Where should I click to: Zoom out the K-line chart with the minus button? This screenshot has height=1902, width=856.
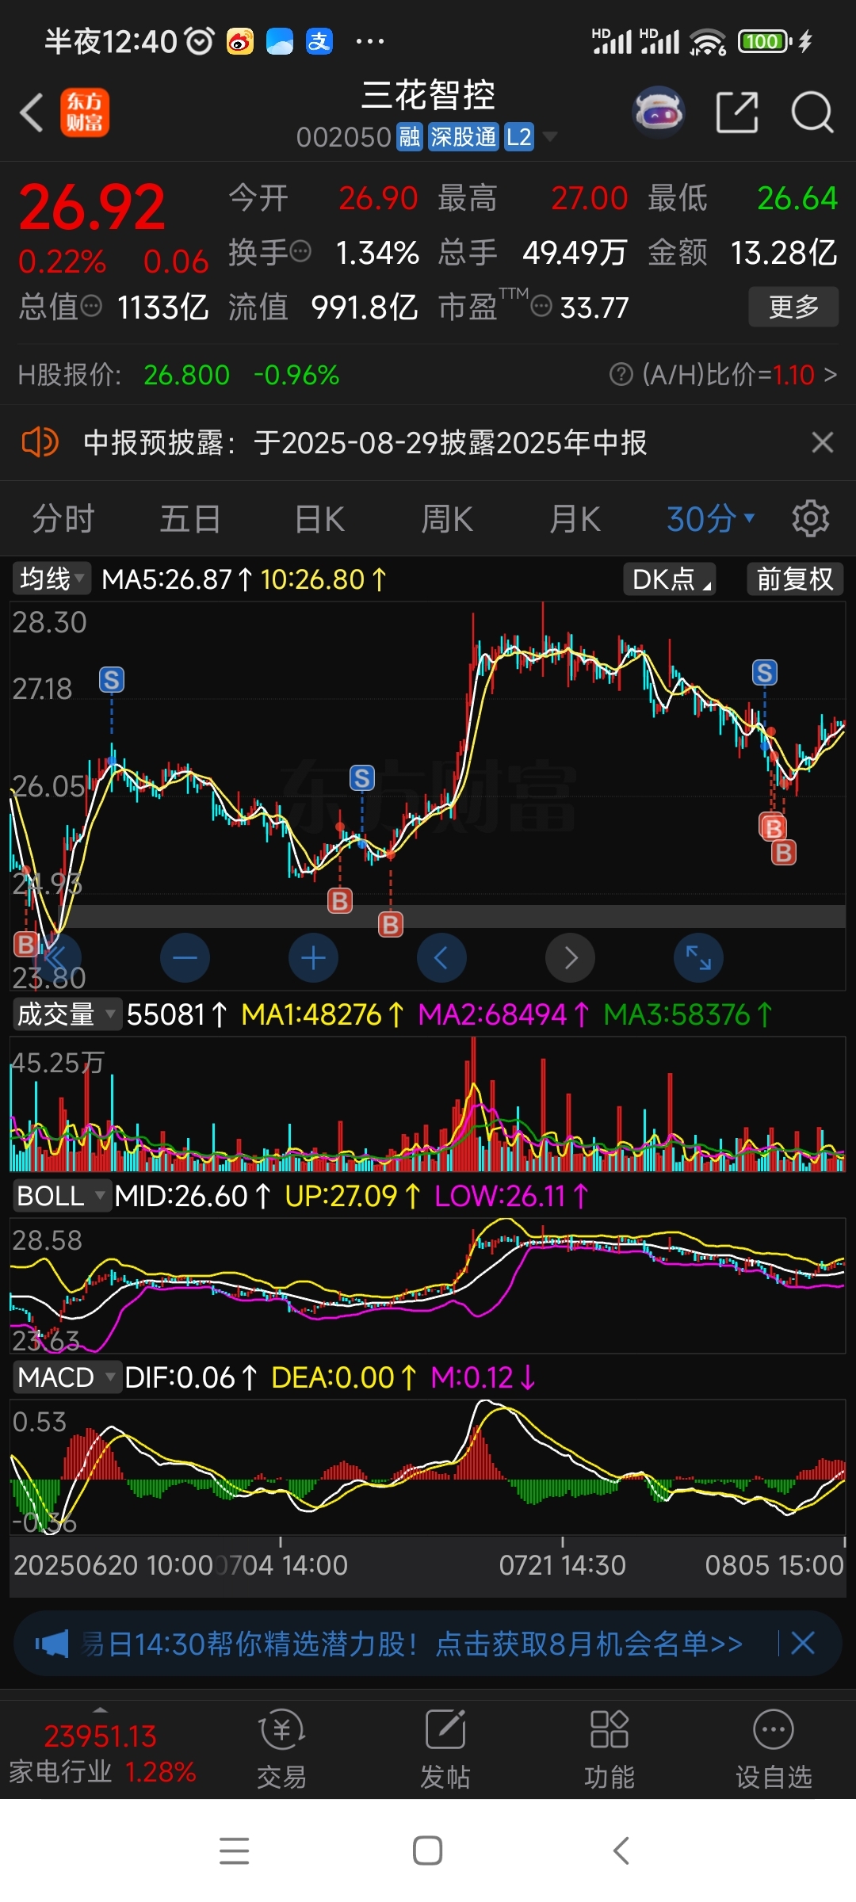(185, 958)
